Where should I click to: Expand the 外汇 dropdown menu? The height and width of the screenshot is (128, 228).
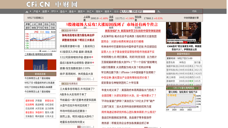click(90, 11)
